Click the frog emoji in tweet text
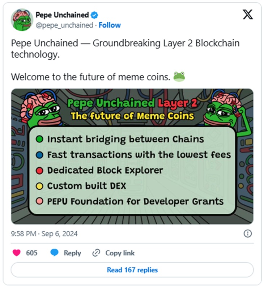Screen dimensions: 264x287 click(x=179, y=77)
